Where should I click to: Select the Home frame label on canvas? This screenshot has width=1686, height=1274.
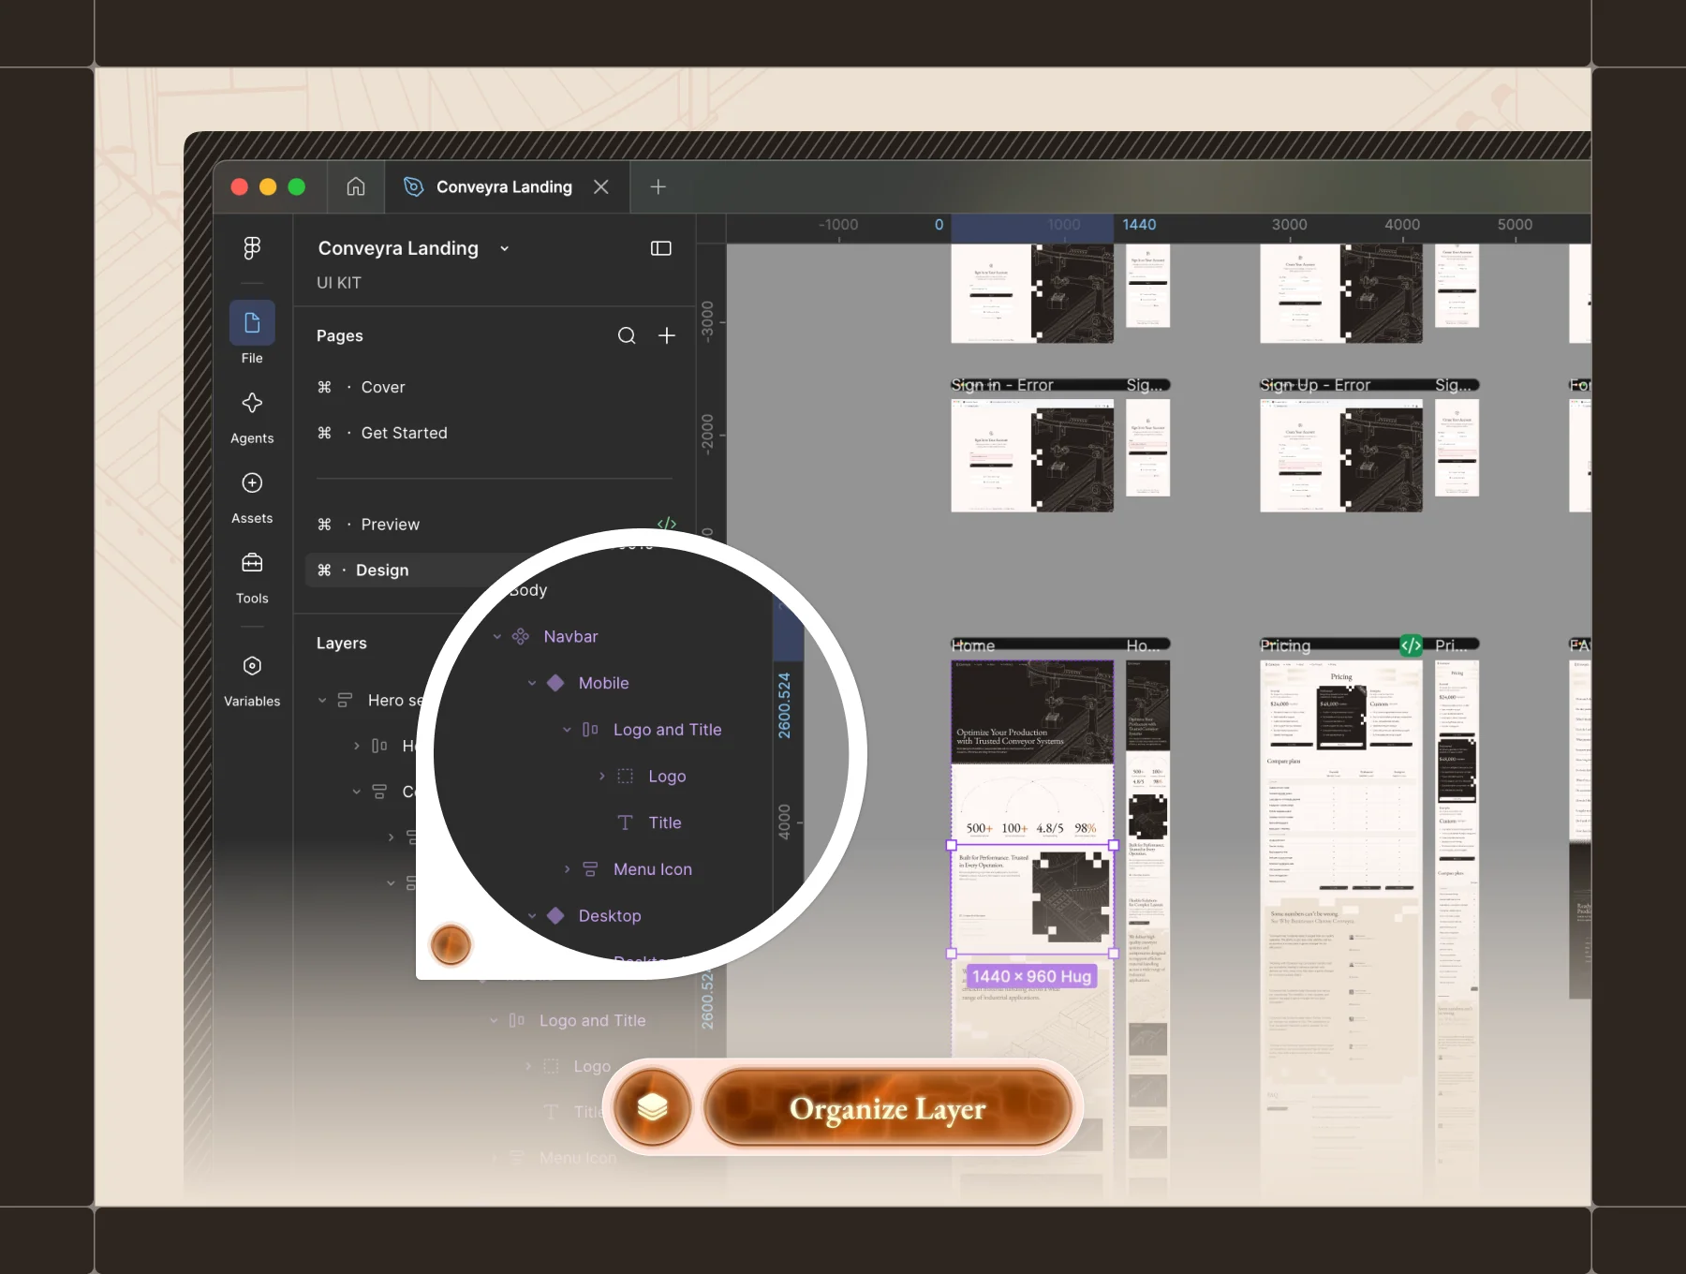pyautogui.click(x=973, y=645)
